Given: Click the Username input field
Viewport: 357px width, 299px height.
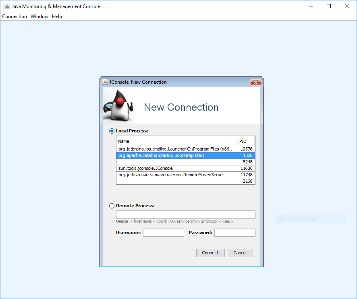Looking at the screenshot, I should click(163, 233).
